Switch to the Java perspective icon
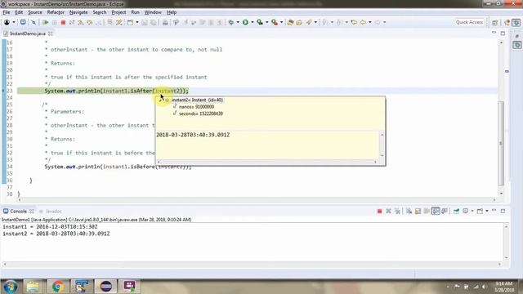Image resolution: width=523 pixels, height=294 pixels. click(507, 22)
